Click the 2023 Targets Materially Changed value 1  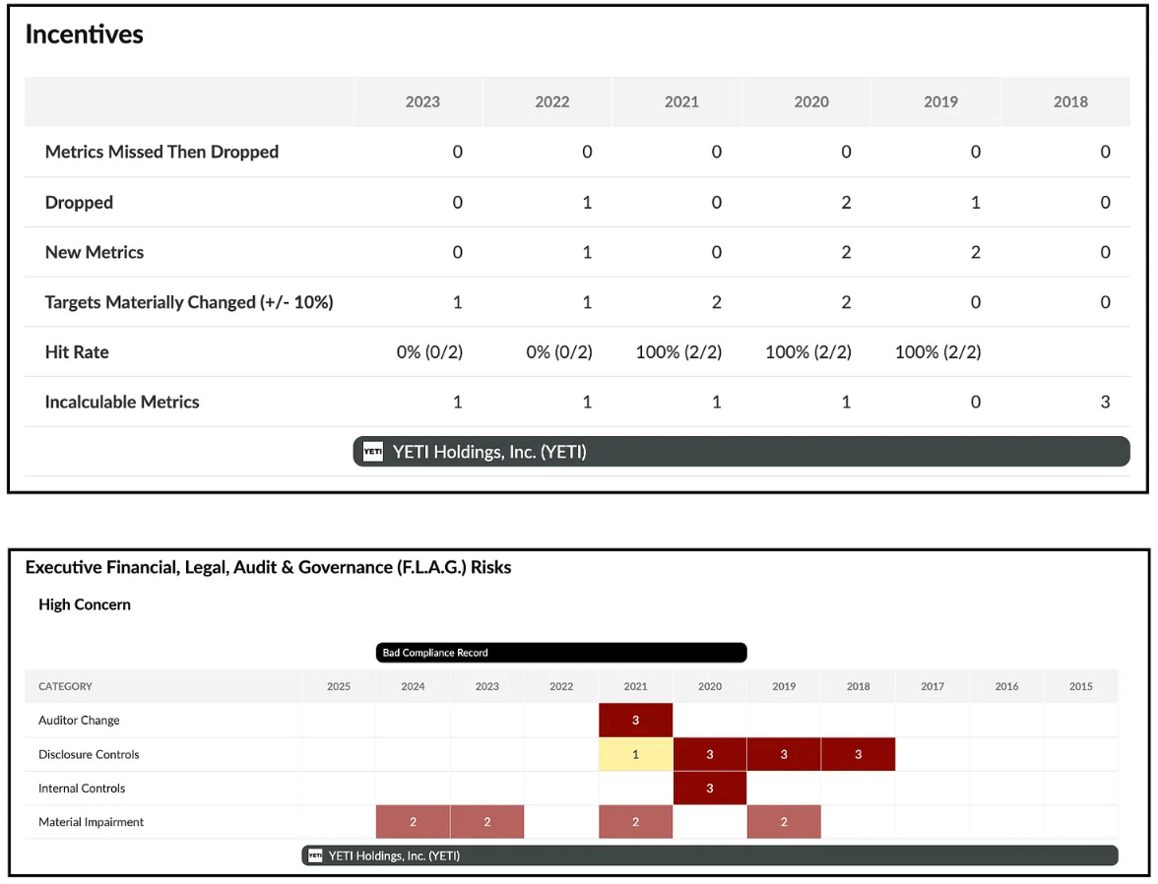click(x=457, y=302)
